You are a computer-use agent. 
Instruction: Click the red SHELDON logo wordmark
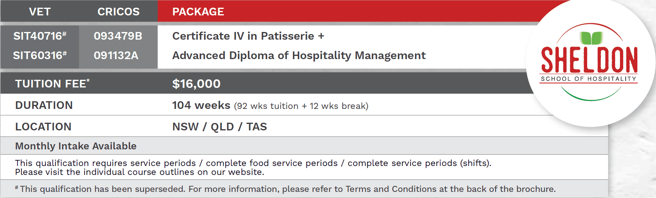tap(589, 60)
